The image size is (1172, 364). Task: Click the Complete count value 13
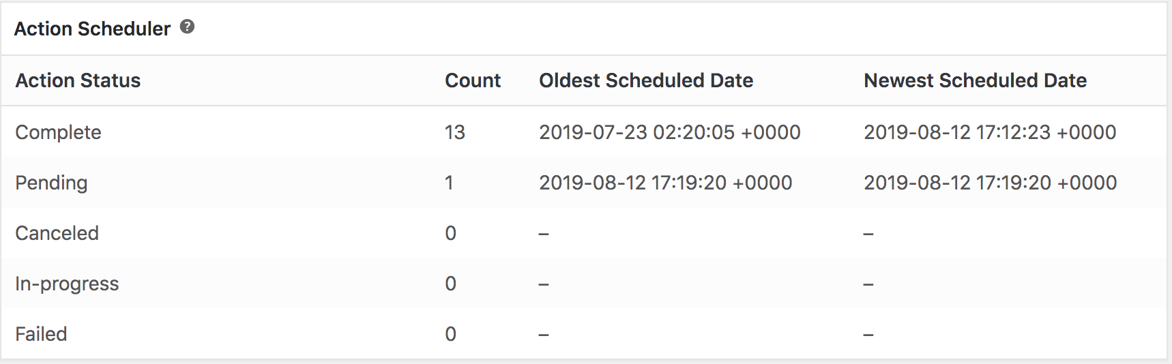tap(454, 132)
